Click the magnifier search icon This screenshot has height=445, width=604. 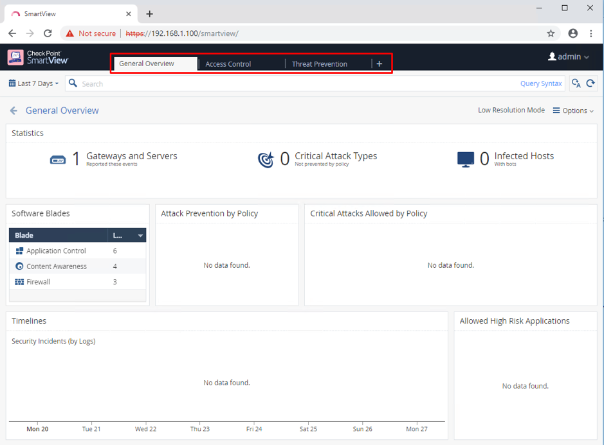pyautogui.click(x=73, y=83)
